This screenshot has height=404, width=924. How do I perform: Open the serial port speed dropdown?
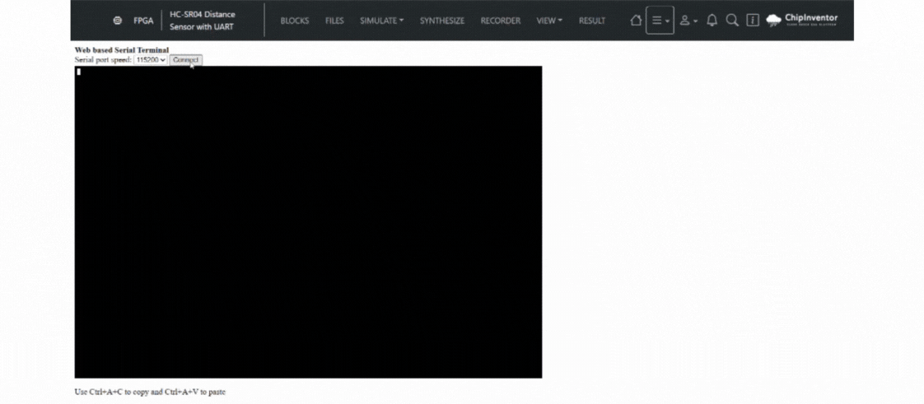click(x=150, y=60)
